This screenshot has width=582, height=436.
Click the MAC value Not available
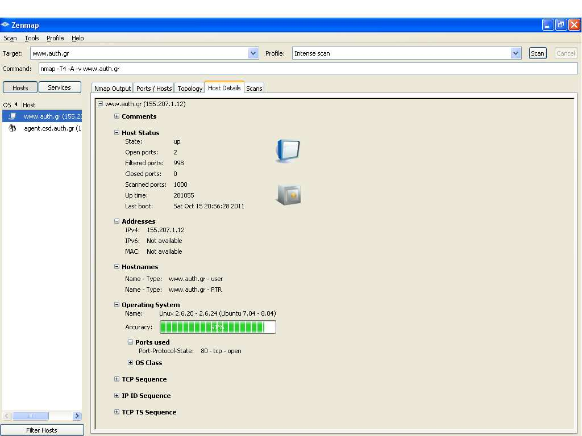point(164,251)
